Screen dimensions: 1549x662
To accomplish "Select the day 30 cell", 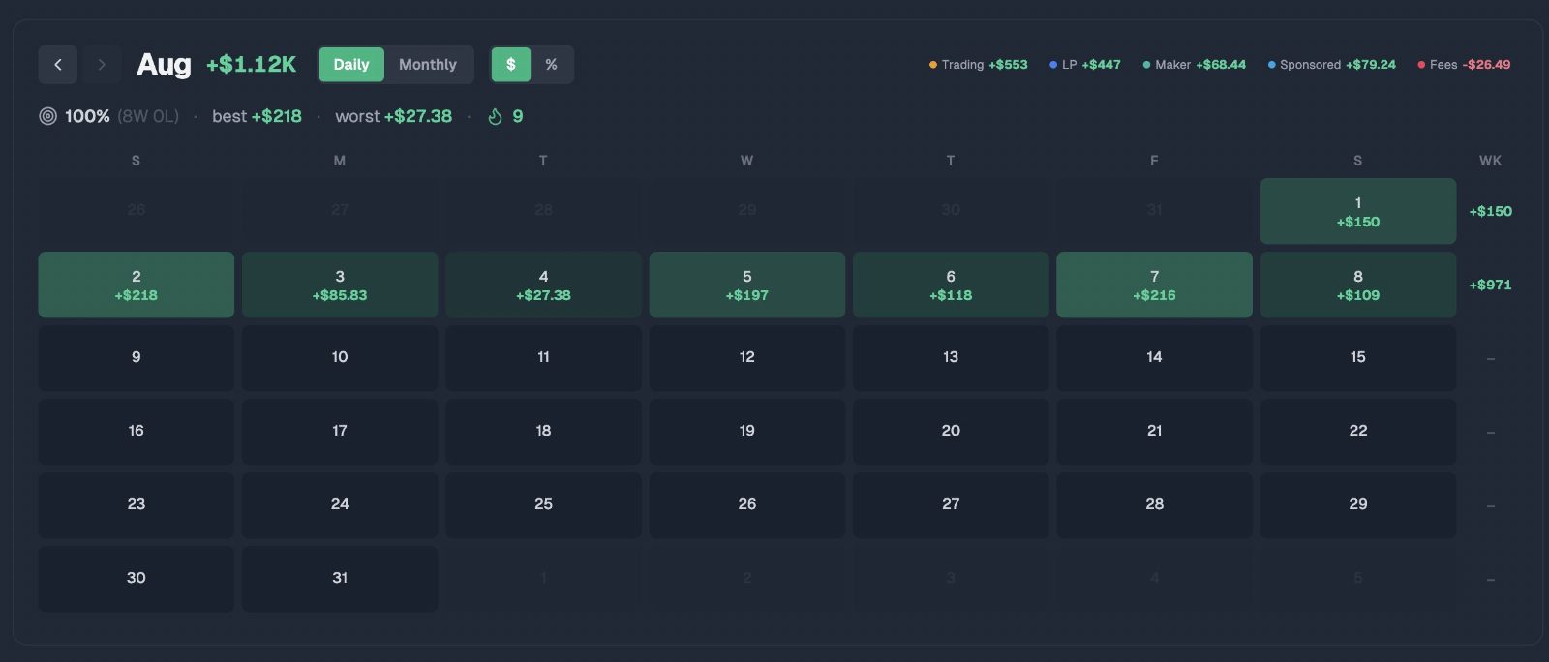I will coord(137,579).
